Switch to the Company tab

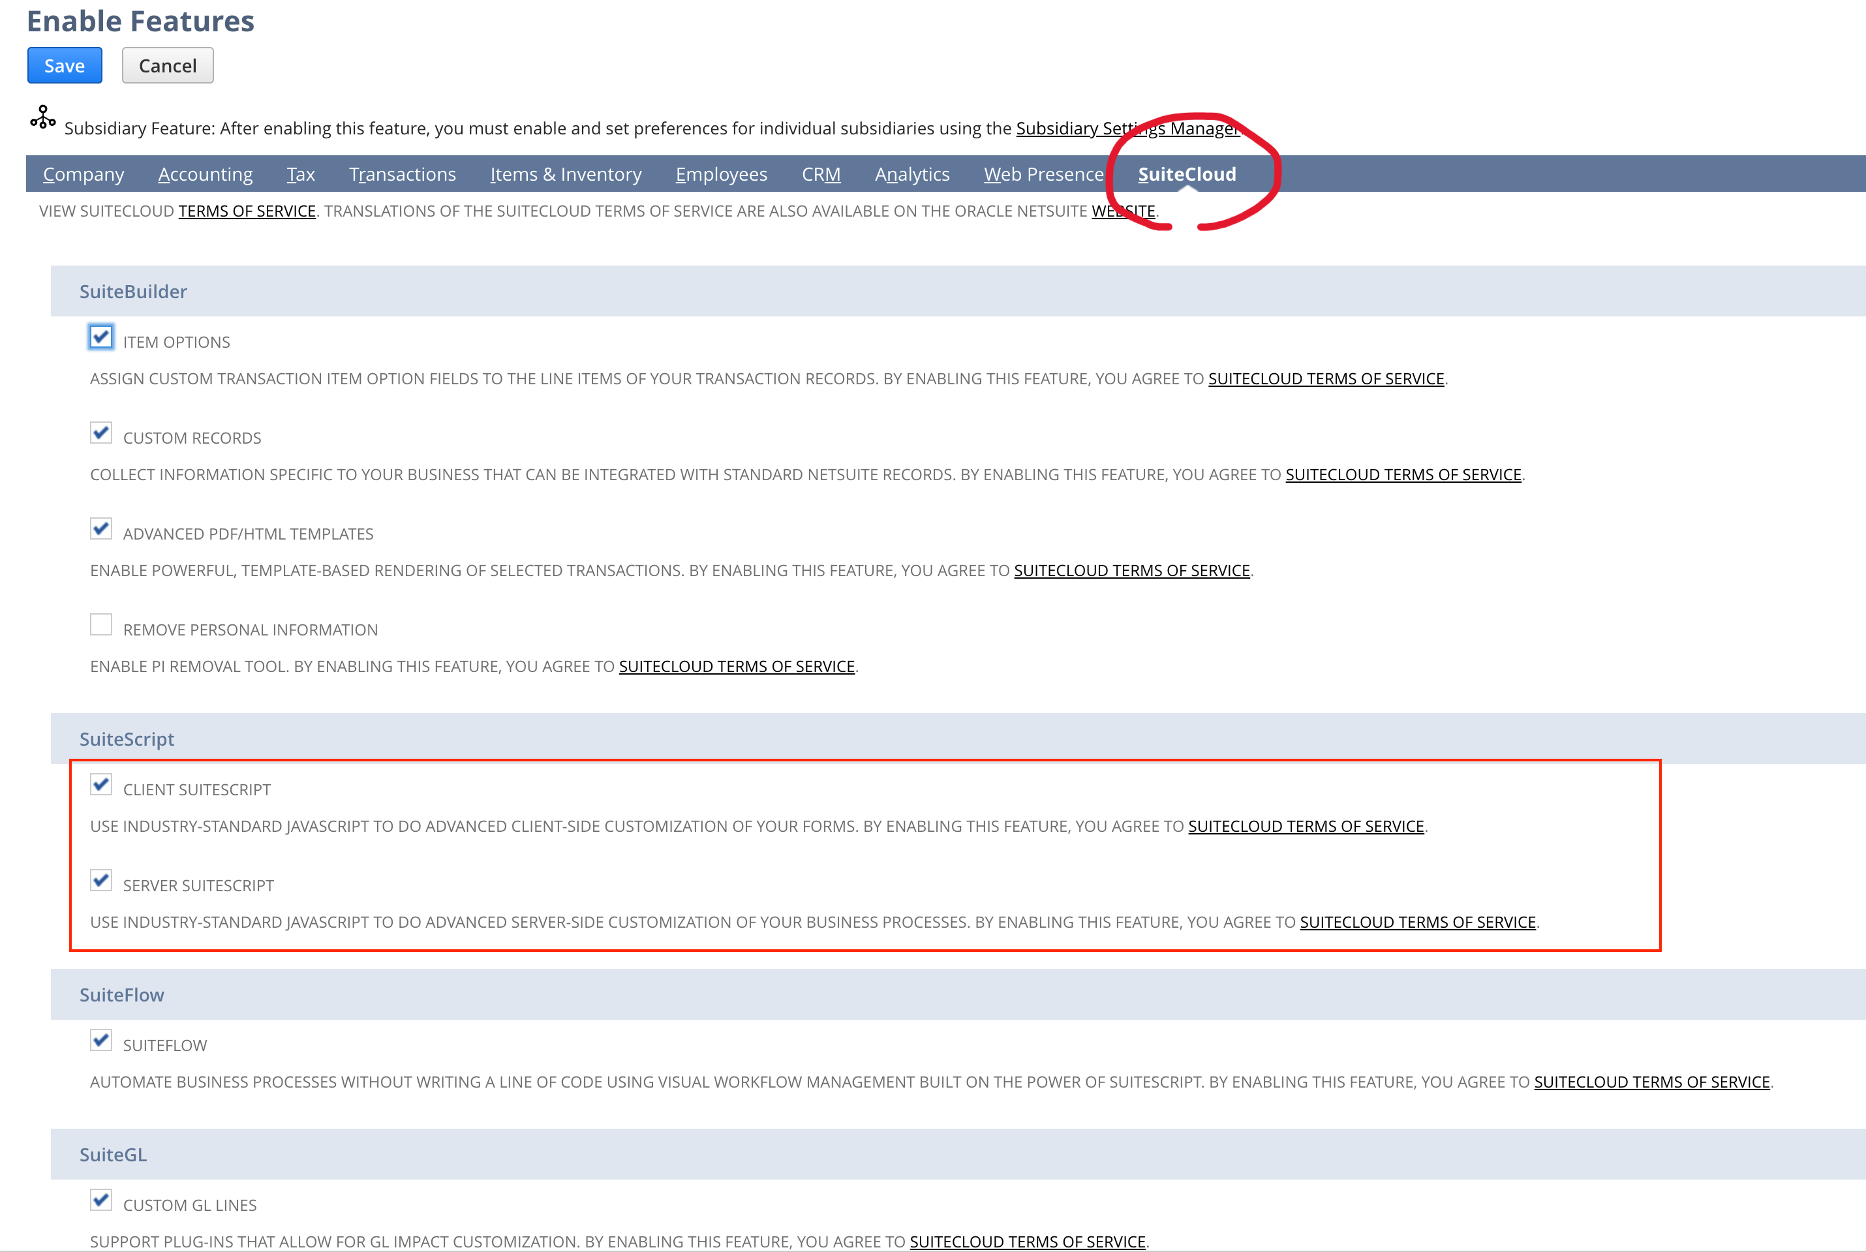(x=84, y=174)
